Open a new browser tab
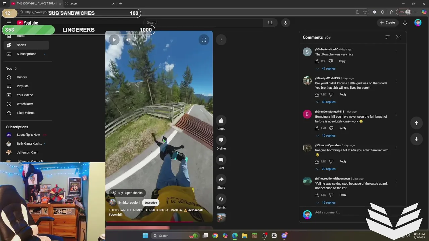429x241 pixels. coord(121,4)
